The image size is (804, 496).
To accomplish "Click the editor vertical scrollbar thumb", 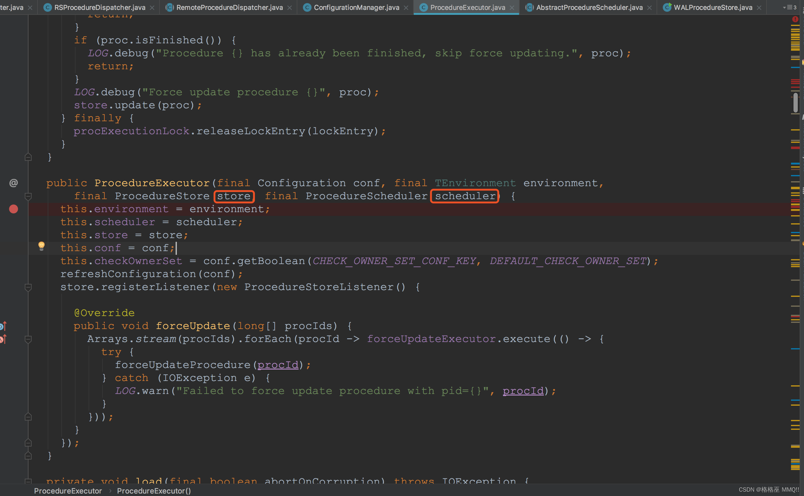I will (795, 103).
